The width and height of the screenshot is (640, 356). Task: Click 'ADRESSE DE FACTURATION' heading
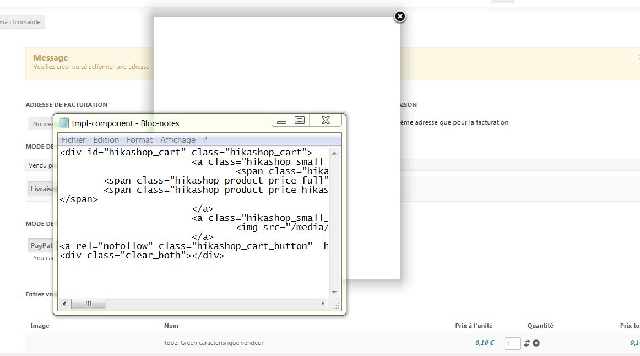(67, 105)
